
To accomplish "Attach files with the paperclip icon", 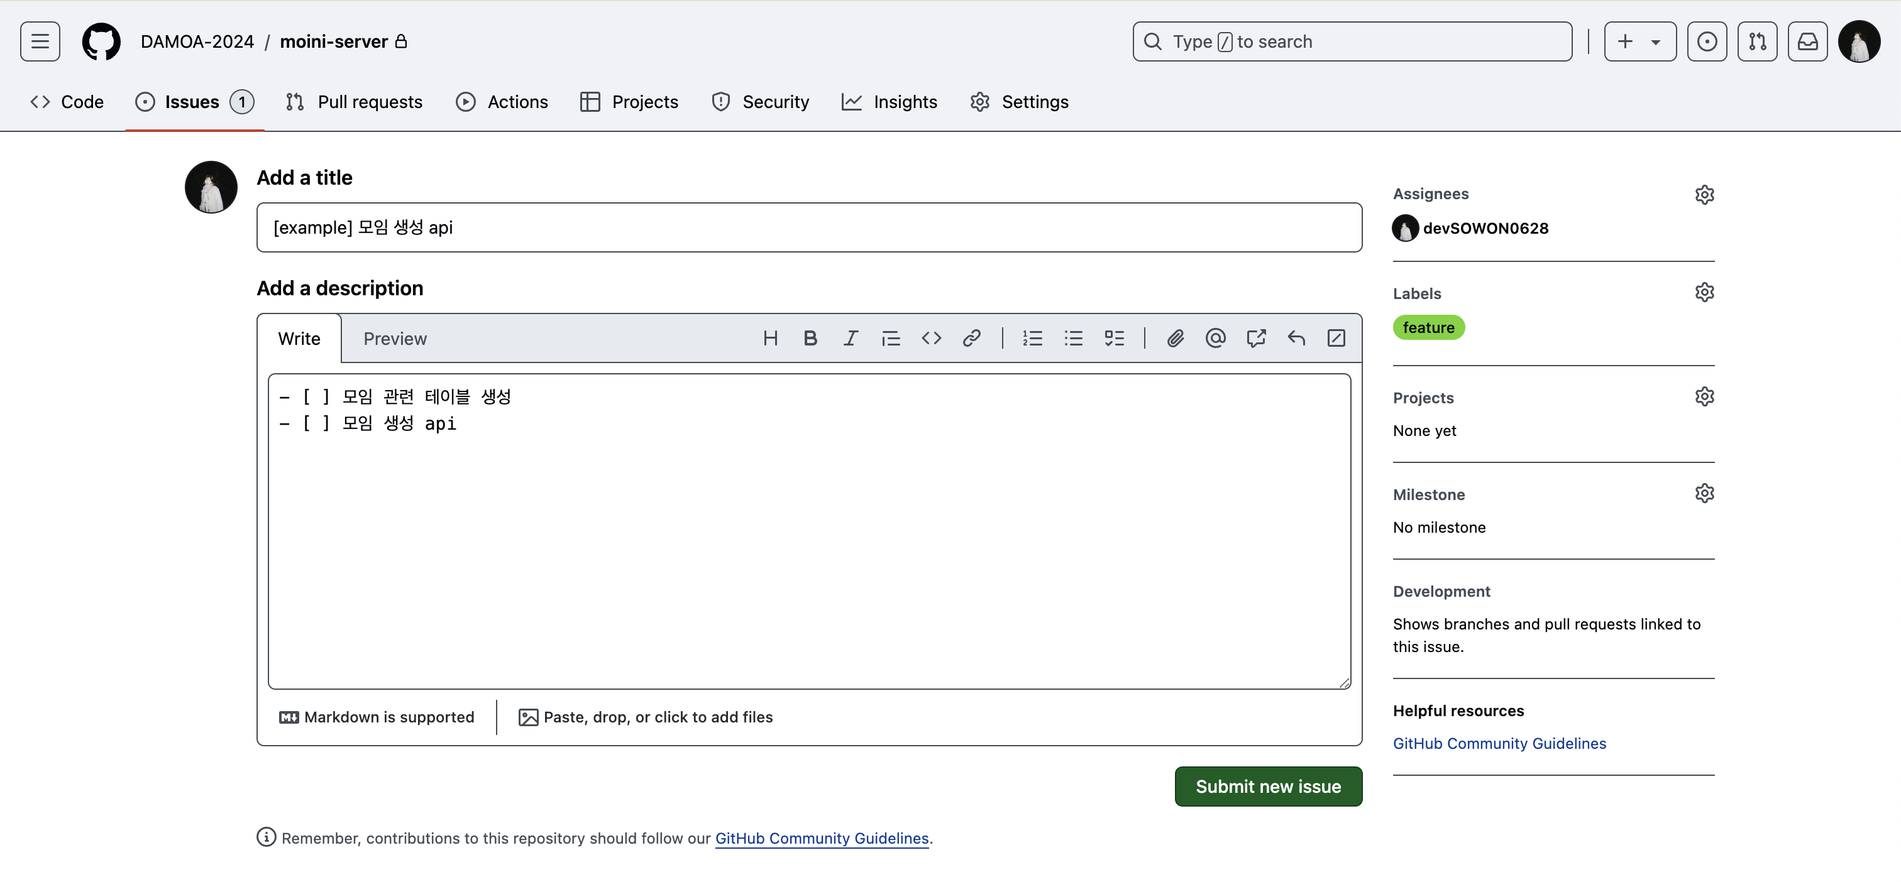I will [1175, 338].
